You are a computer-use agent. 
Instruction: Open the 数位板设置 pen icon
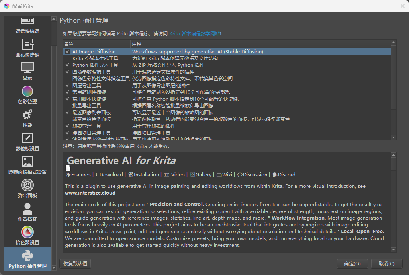[x=27, y=138]
